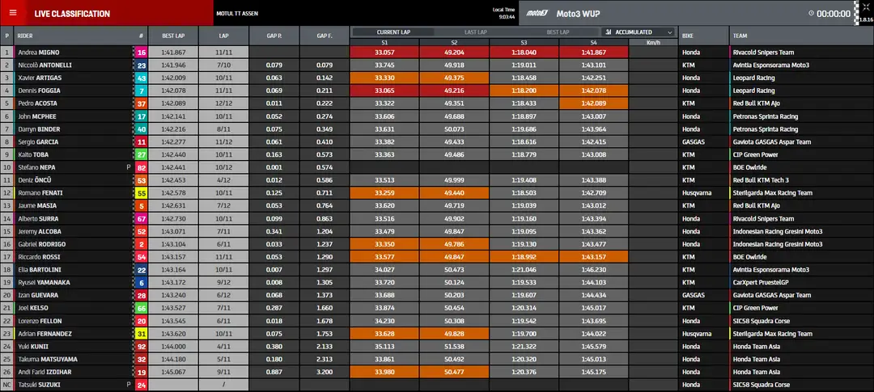Switch to the LAST LAP tab
The image size is (874, 392).
(x=476, y=32)
